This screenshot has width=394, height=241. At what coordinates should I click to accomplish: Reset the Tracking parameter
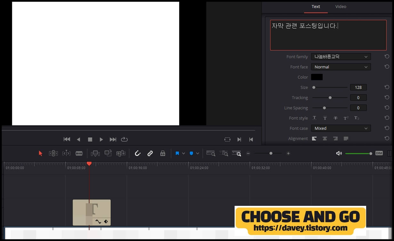387,97
